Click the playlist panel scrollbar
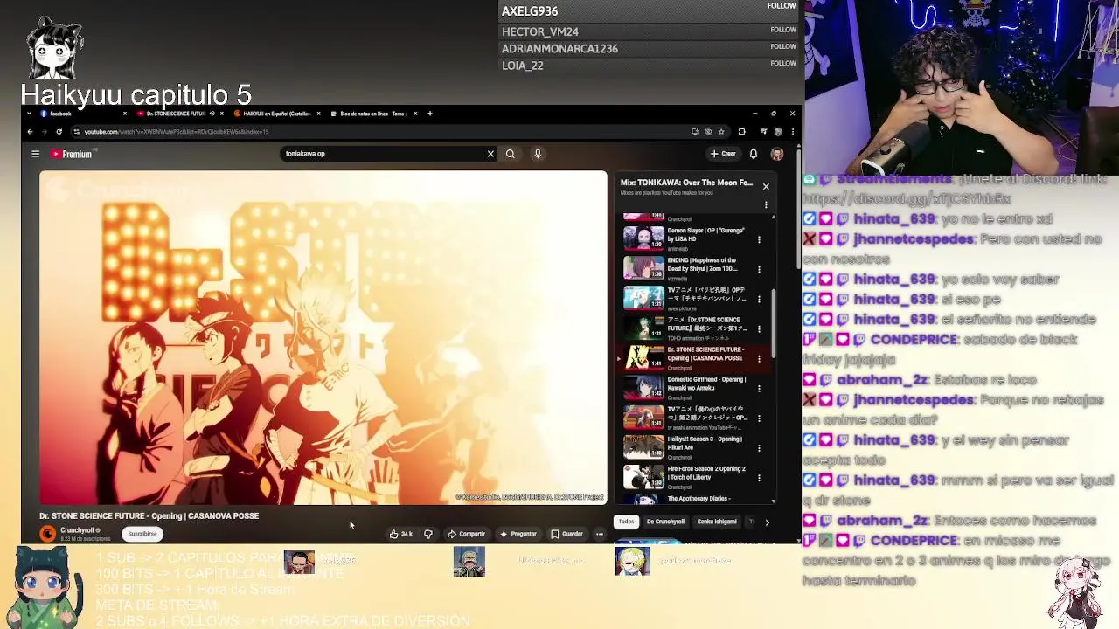 (x=774, y=322)
